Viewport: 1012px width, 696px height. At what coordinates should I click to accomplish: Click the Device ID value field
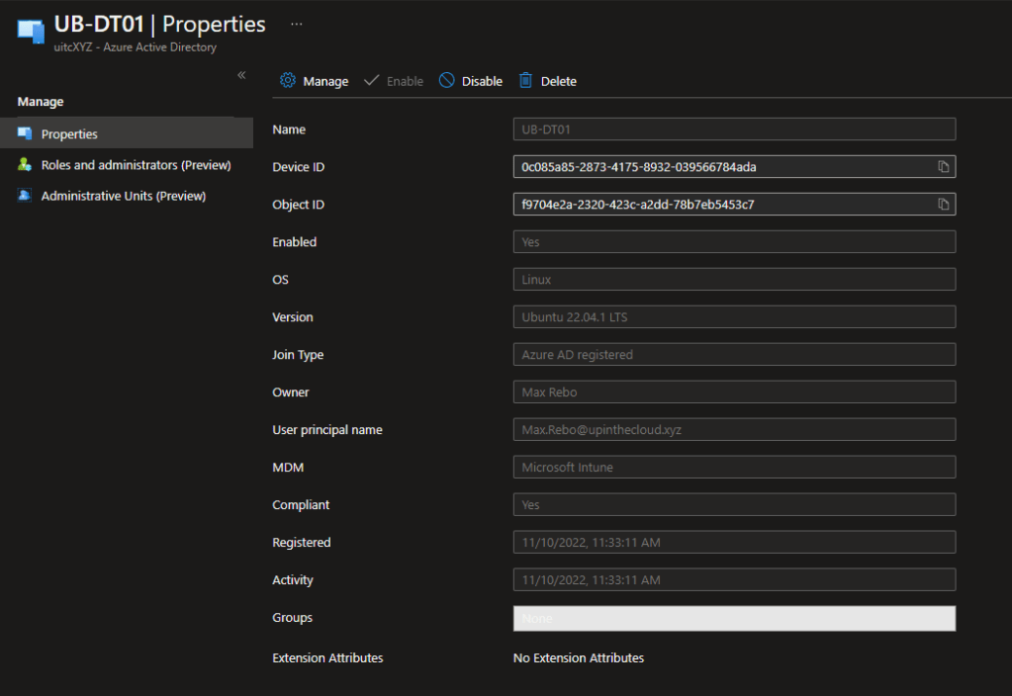click(x=722, y=167)
